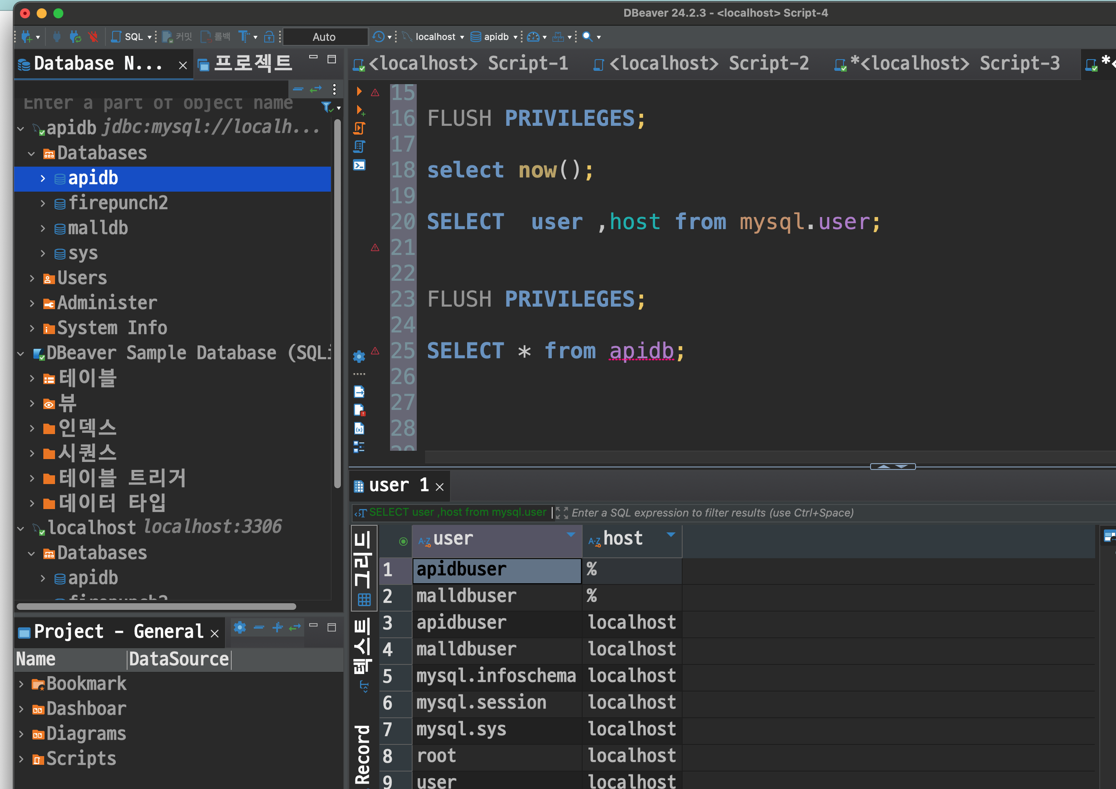Click the Reconnect plug icon in toolbar
The width and height of the screenshot is (1116, 789).
point(75,37)
